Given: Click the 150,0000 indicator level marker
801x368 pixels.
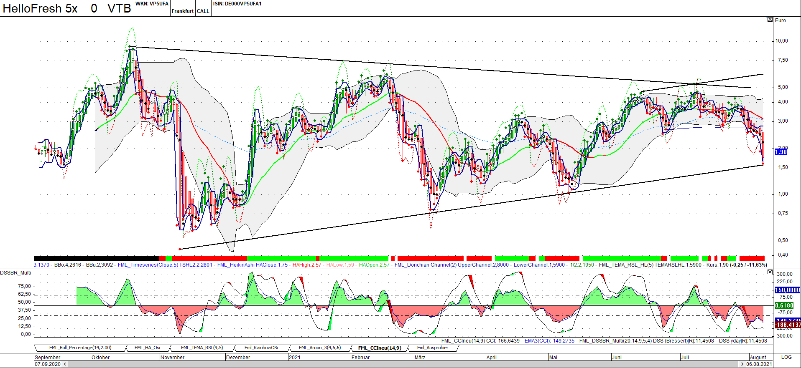Looking at the screenshot, I should point(788,290).
